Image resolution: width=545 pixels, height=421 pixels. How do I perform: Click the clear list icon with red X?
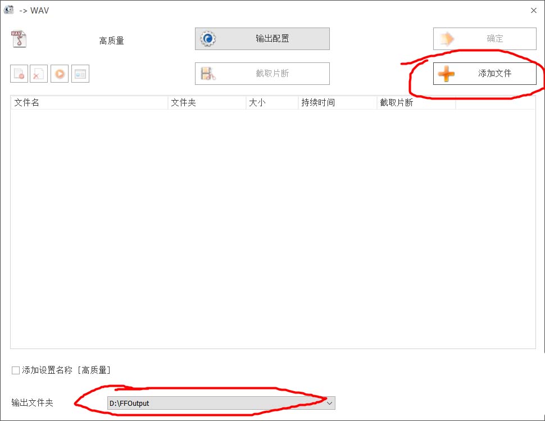39,74
